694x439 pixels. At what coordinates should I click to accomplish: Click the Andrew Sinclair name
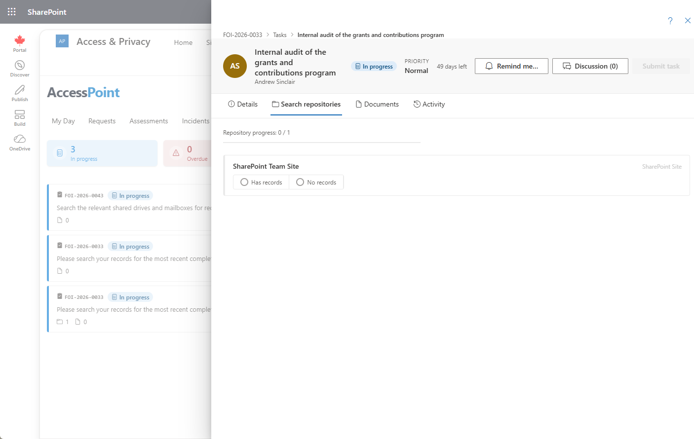tap(275, 82)
